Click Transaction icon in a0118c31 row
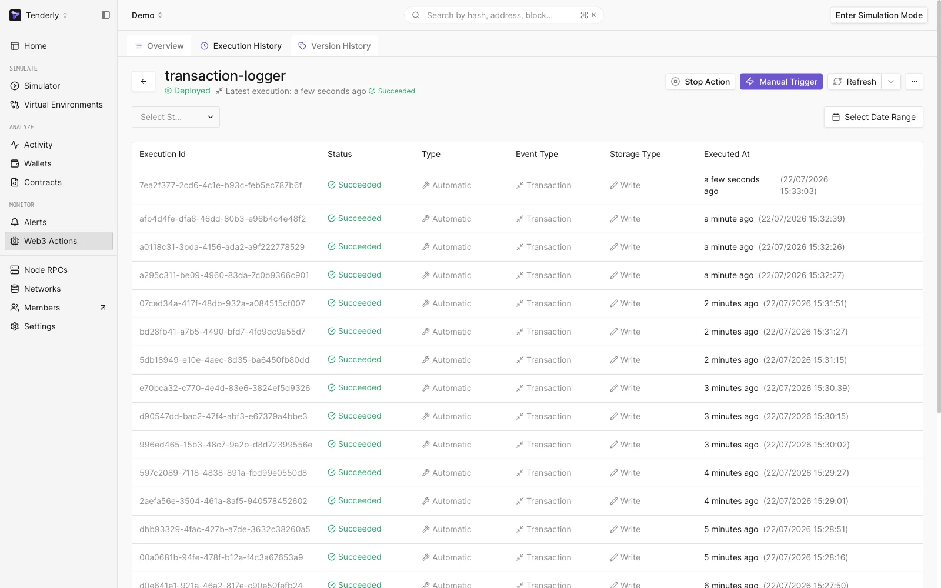The width and height of the screenshot is (941, 588). [520, 247]
